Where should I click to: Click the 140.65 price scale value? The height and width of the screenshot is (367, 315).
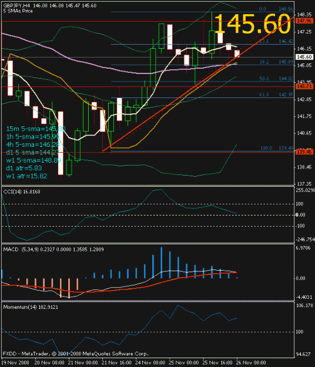(304, 133)
